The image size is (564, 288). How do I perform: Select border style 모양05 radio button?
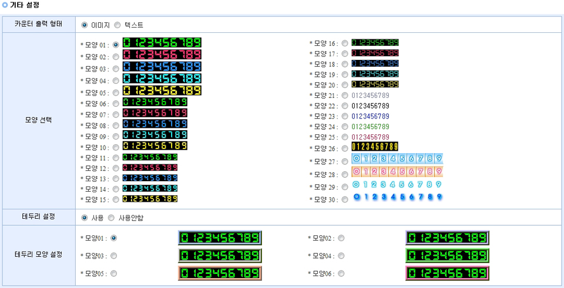[113, 273]
